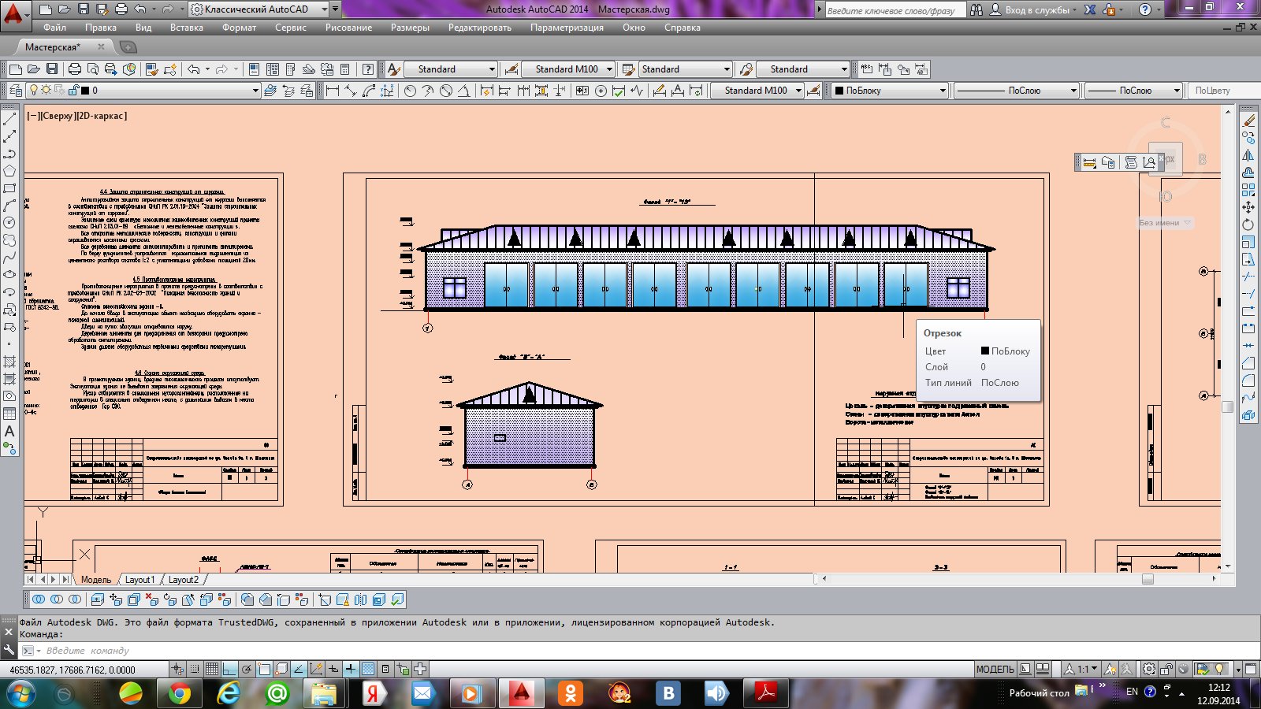
Task: Click the Без имени UCS dropdown label
Action: (1165, 223)
